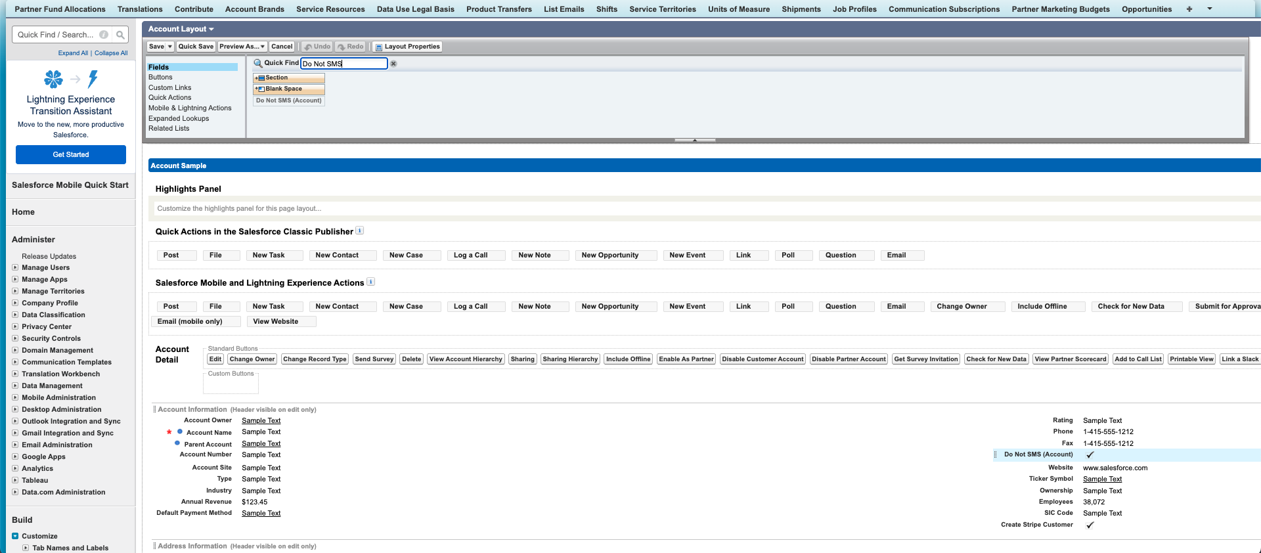Viewport: 1261px width, 553px height.
Task: Expand the Analytics tree node
Action: pyautogui.click(x=15, y=468)
